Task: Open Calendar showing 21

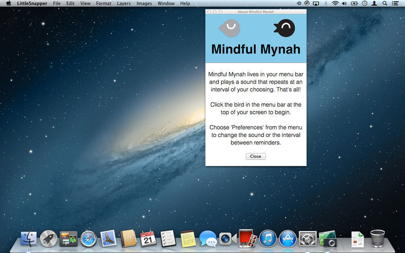Action: 148,239
